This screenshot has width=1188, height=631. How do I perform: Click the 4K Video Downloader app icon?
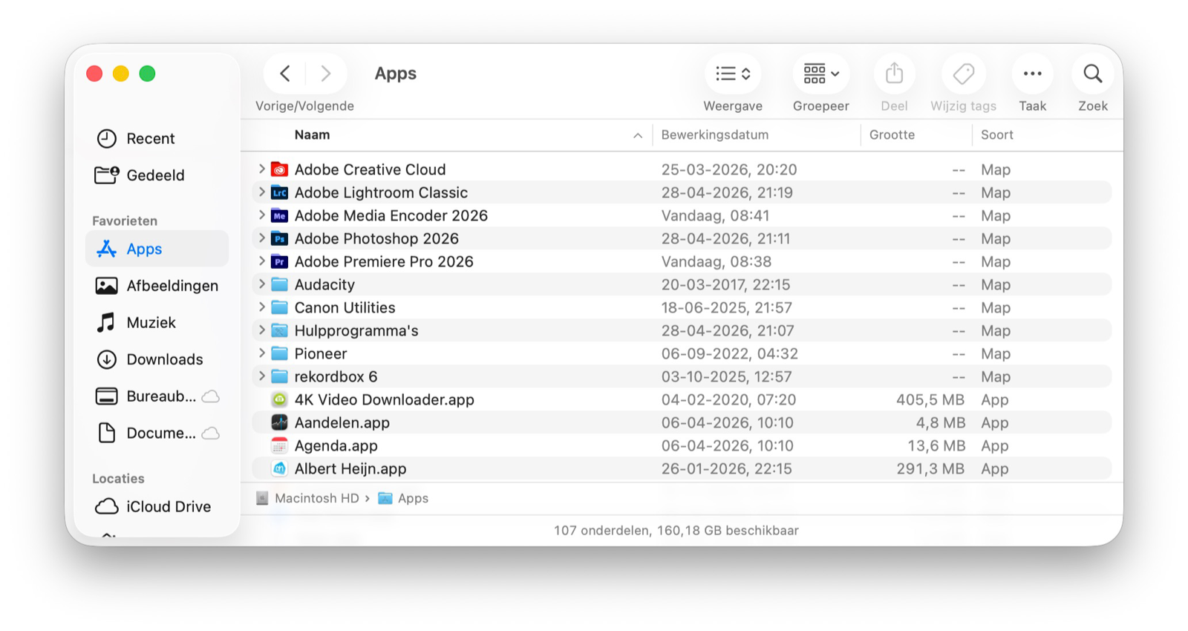(x=279, y=399)
